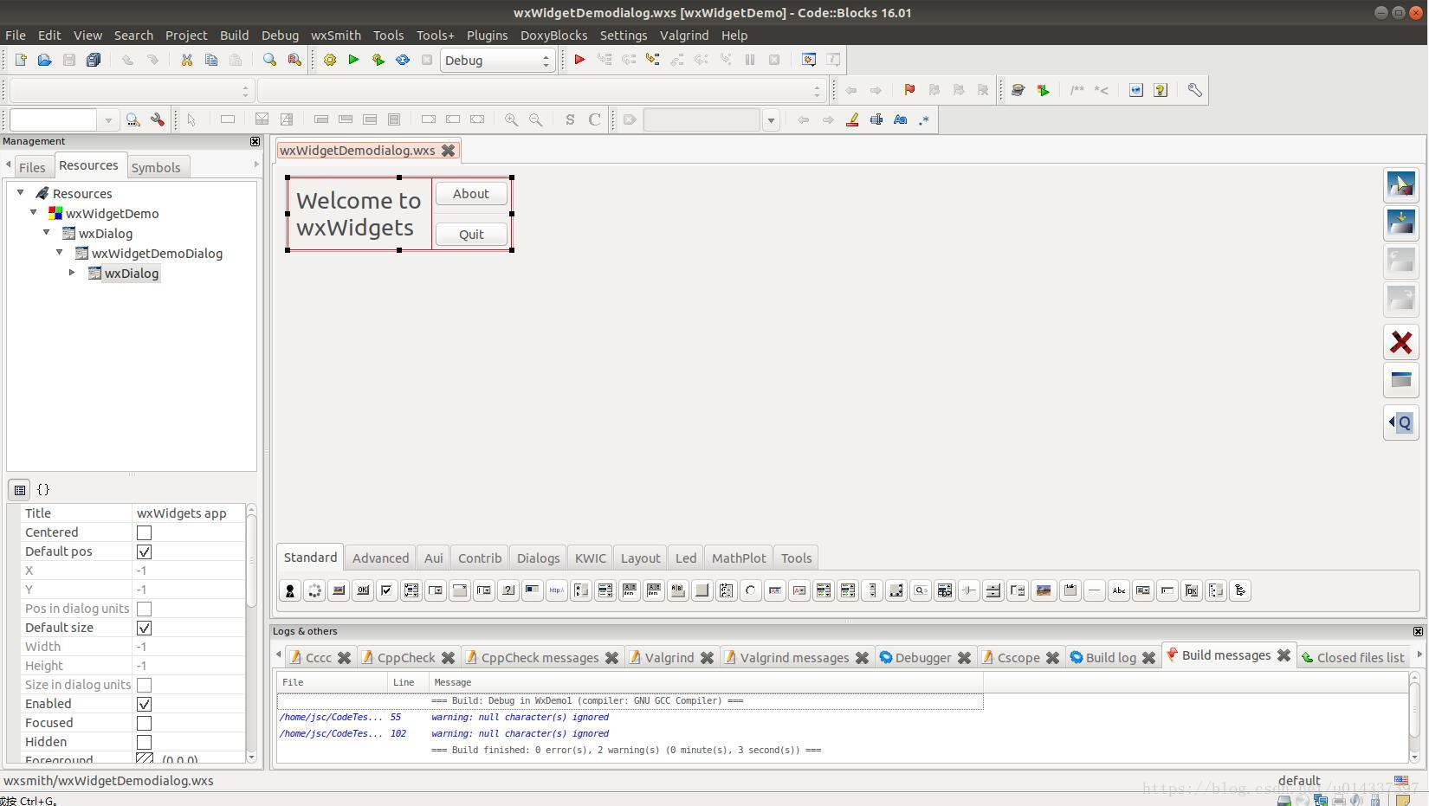The height and width of the screenshot is (806, 1429).
Task: Check the Focused checkbox
Action: [145, 723]
